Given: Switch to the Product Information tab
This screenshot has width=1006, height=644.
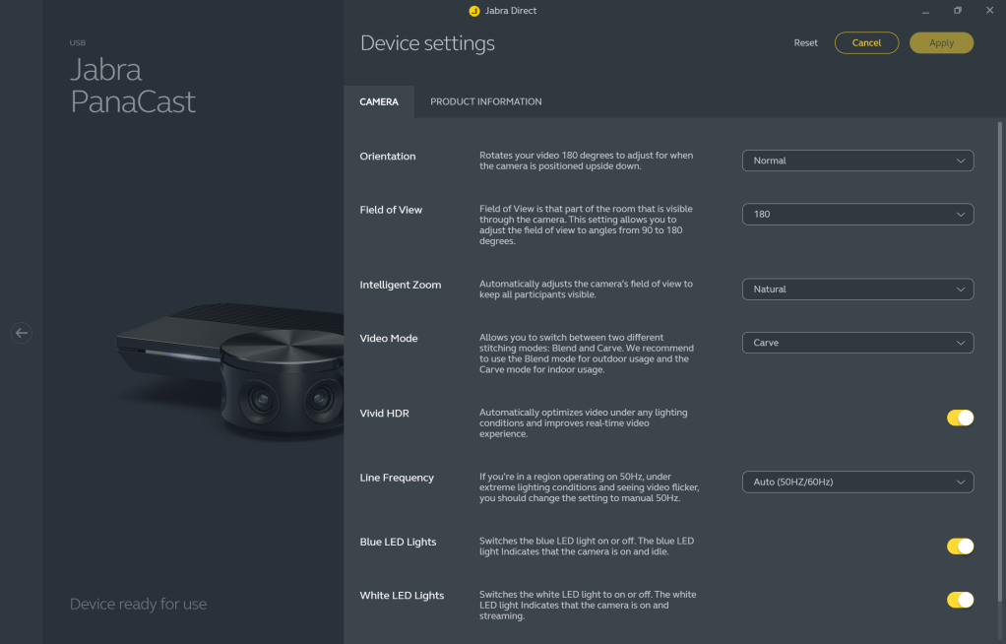Looking at the screenshot, I should tap(485, 101).
